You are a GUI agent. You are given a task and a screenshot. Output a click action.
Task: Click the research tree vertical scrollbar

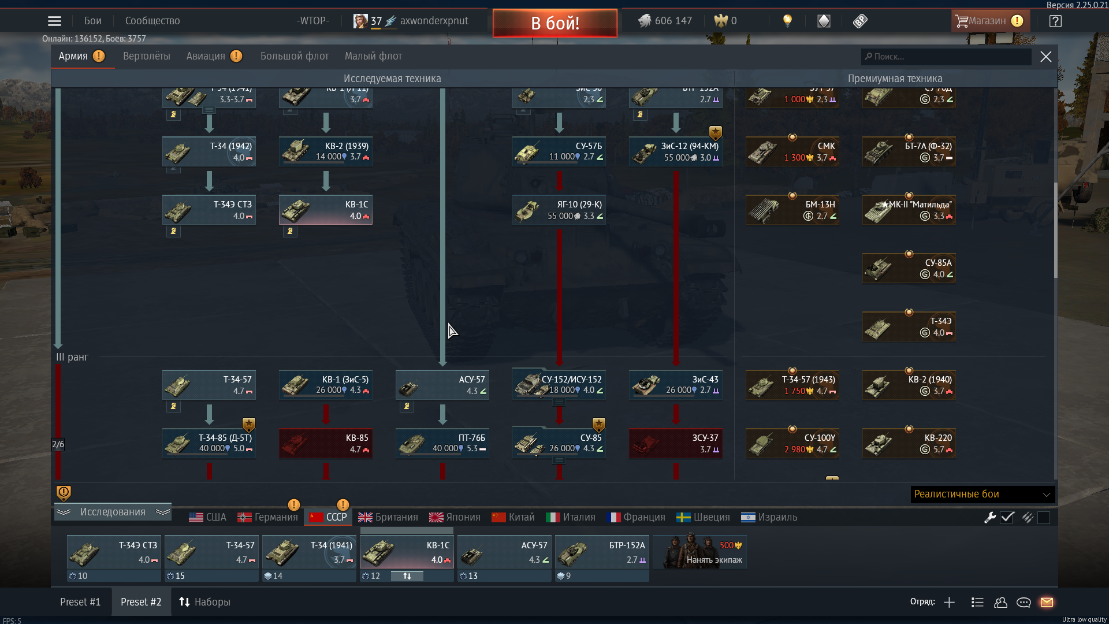click(x=1055, y=230)
